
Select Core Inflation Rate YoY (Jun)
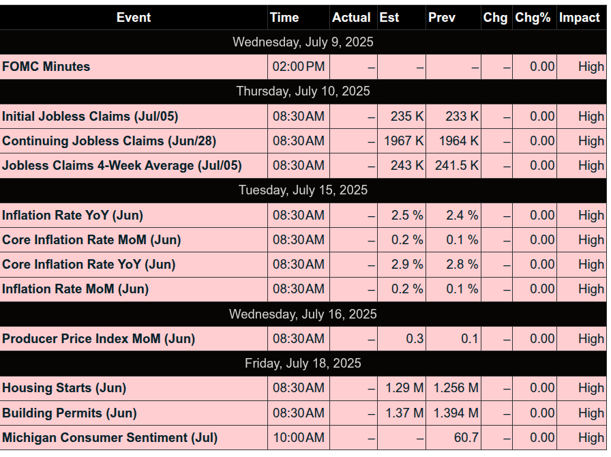(89, 265)
